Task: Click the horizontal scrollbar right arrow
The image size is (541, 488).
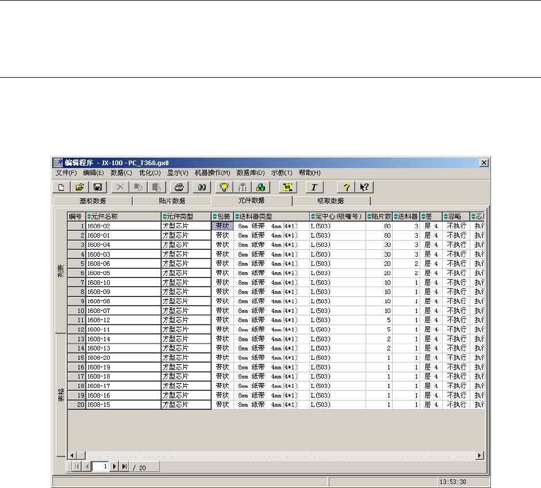Action: [479, 455]
